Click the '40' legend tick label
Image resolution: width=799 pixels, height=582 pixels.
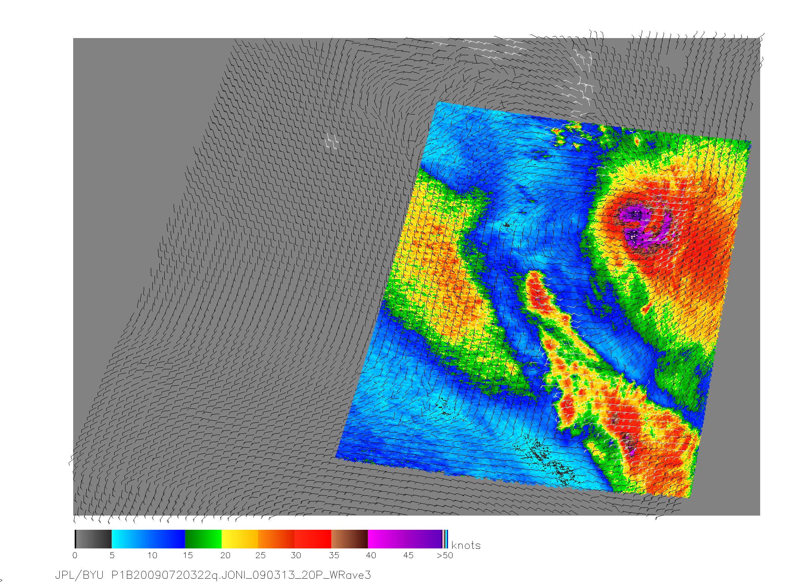click(x=371, y=556)
